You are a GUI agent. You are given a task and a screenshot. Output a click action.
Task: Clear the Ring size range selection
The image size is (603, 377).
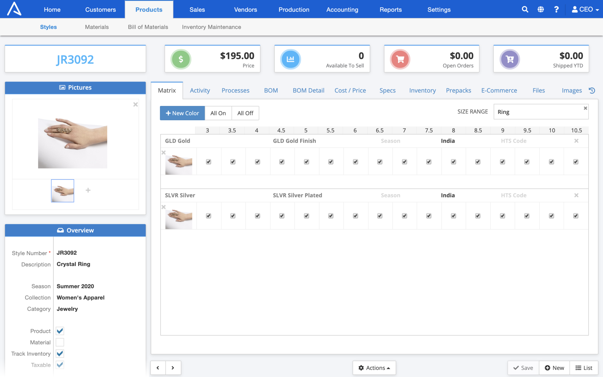click(585, 108)
